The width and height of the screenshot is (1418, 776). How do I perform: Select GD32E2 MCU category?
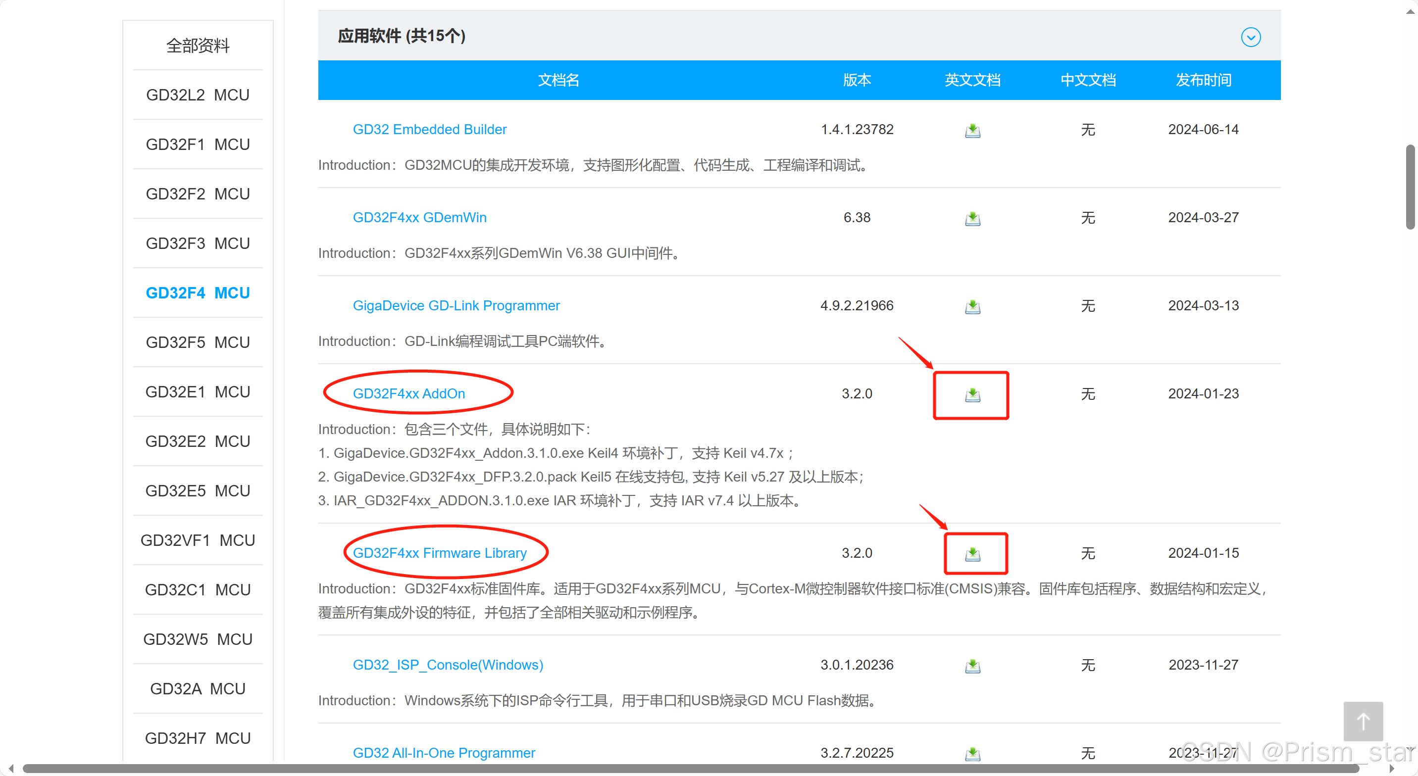[198, 441]
